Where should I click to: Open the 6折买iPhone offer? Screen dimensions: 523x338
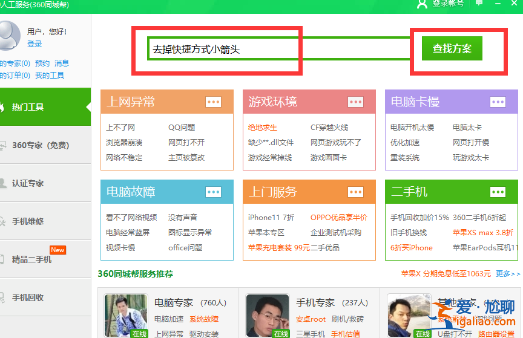(x=411, y=247)
